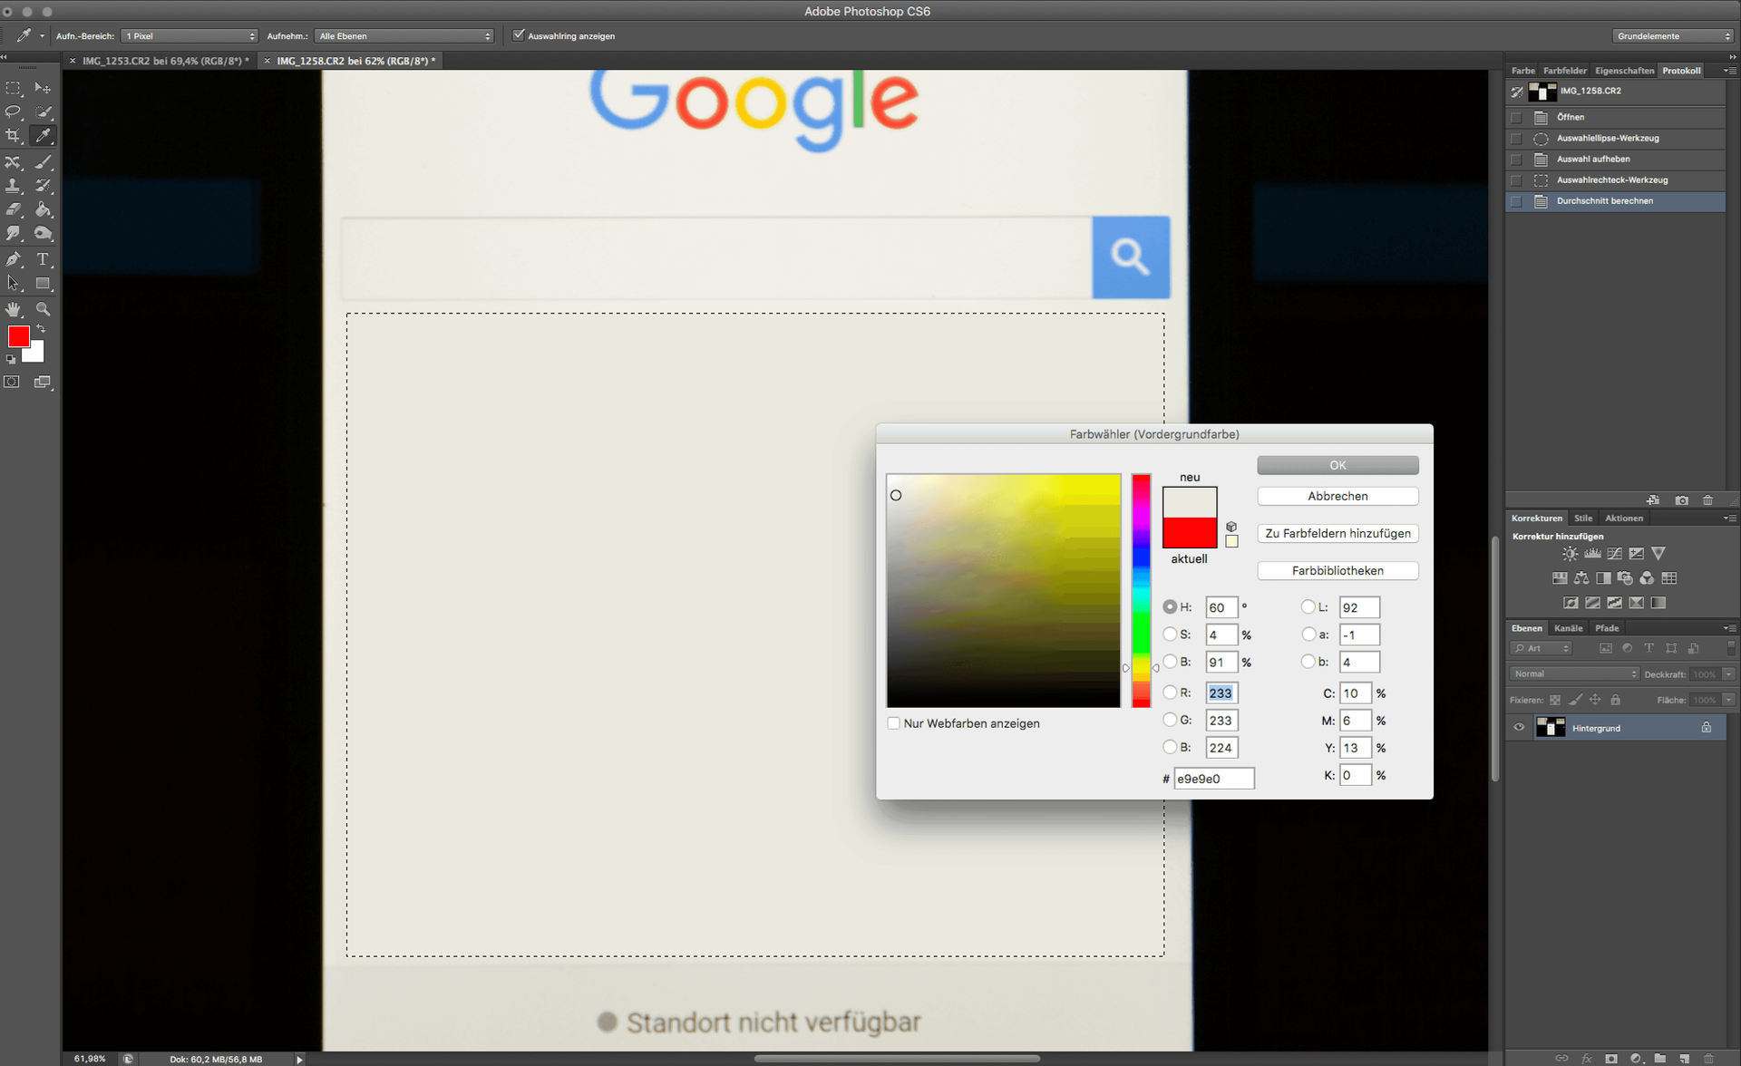The image size is (1741, 1066).
Task: Open the Protokoll panel flyout menu
Action: tap(1730, 70)
